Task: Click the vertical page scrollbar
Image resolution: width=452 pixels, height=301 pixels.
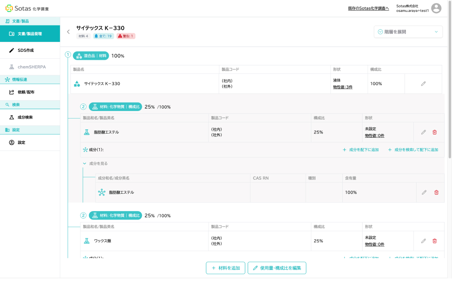Action: [450, 80]
